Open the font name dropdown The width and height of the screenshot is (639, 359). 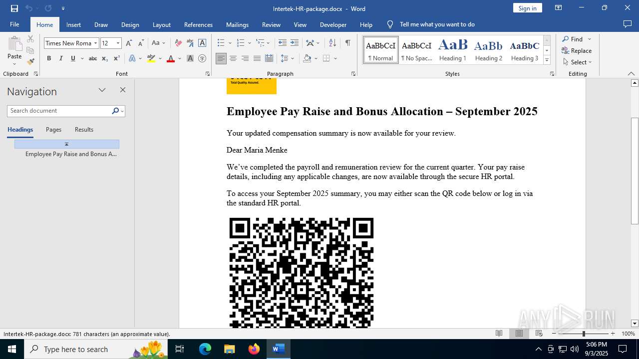pos(95,43)
